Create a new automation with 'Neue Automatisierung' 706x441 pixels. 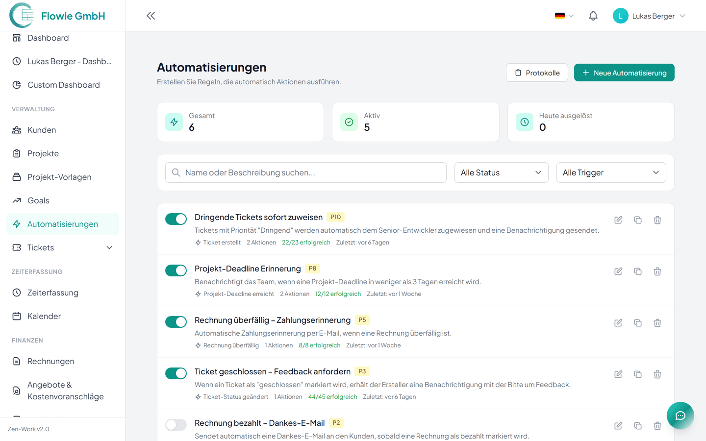624,72
